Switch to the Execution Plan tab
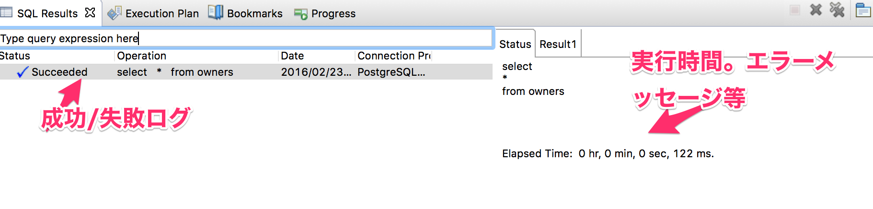The image size is (873, 209). tap(162, 13)
